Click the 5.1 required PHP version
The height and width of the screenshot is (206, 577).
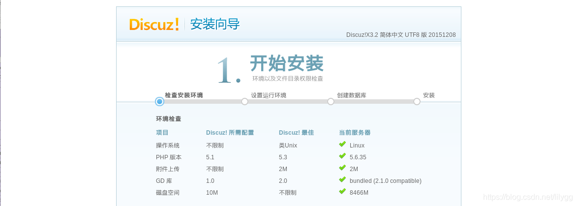coord(210,157)
